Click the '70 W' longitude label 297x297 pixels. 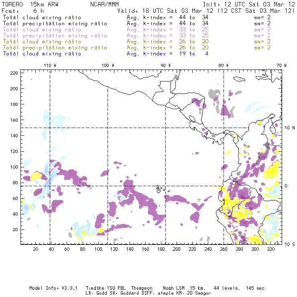point(281,65)
